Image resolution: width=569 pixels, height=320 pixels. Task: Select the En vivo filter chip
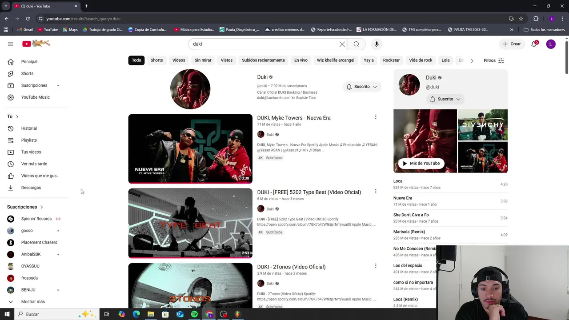(301, 60)
